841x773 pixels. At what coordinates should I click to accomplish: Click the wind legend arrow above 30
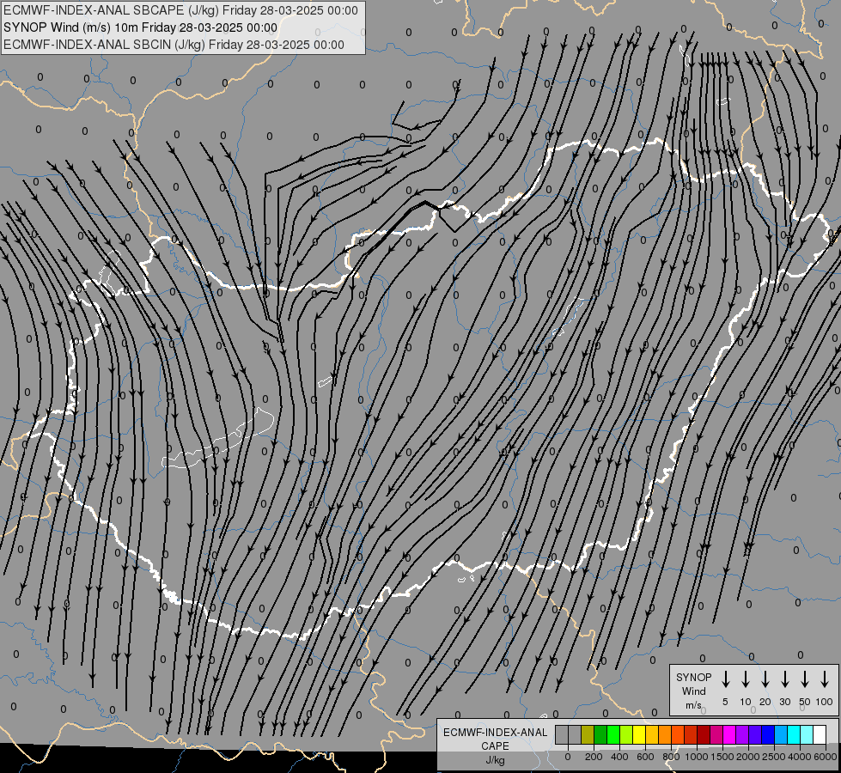pos(784,679)
